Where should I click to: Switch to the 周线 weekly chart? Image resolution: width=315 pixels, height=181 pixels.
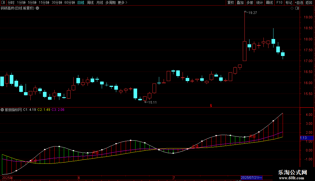click(90, 3)
